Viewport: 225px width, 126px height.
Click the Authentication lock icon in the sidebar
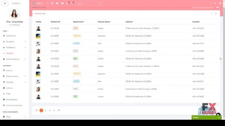(4, 59)
